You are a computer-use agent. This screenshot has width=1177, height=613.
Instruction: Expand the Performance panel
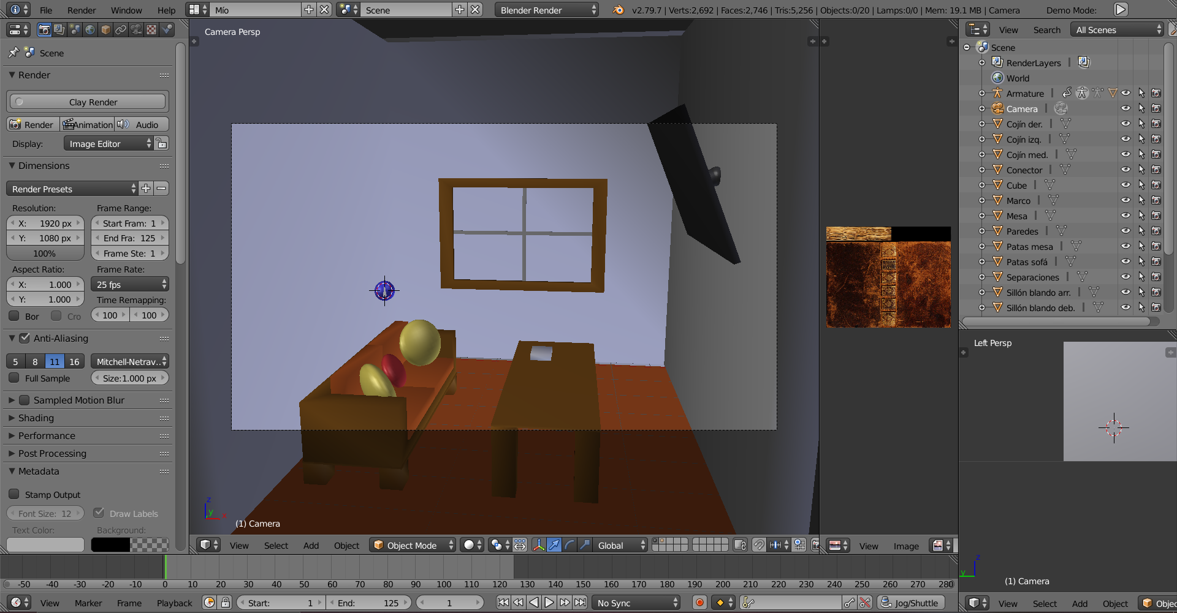point(47,435)
